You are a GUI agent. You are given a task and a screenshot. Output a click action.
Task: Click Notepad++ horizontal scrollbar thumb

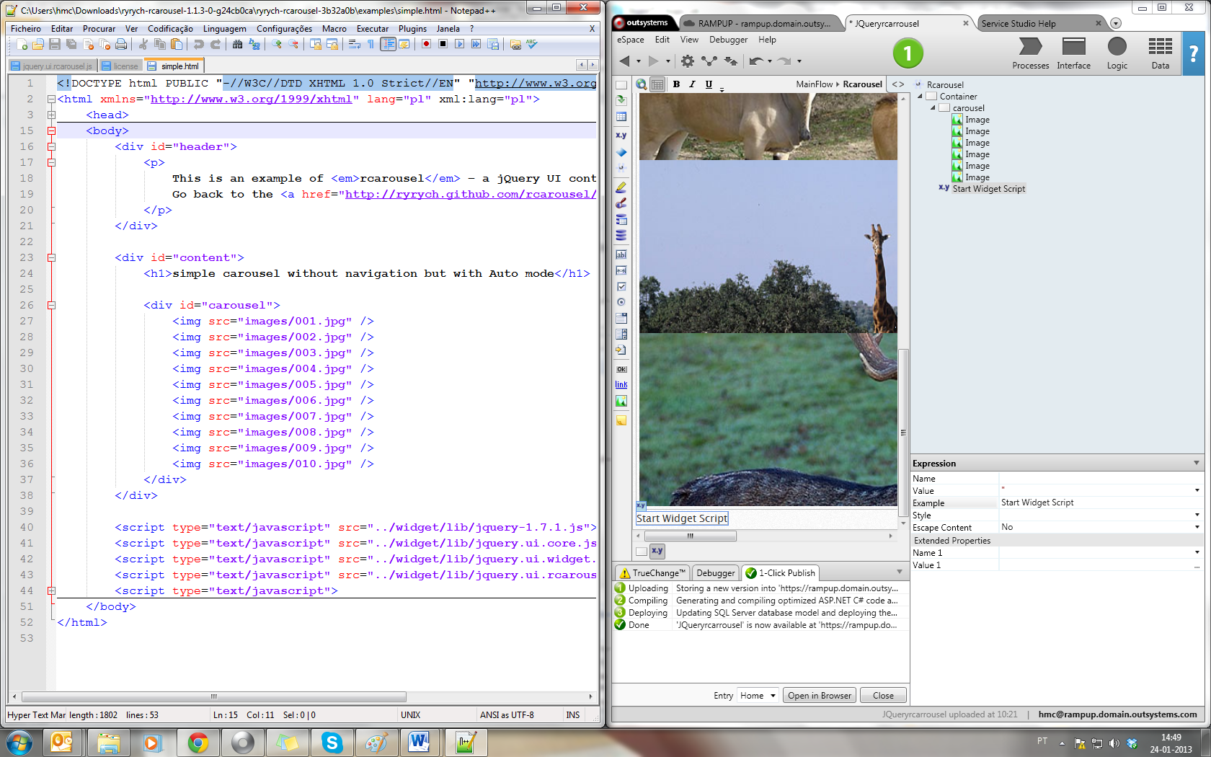point(213,696)
